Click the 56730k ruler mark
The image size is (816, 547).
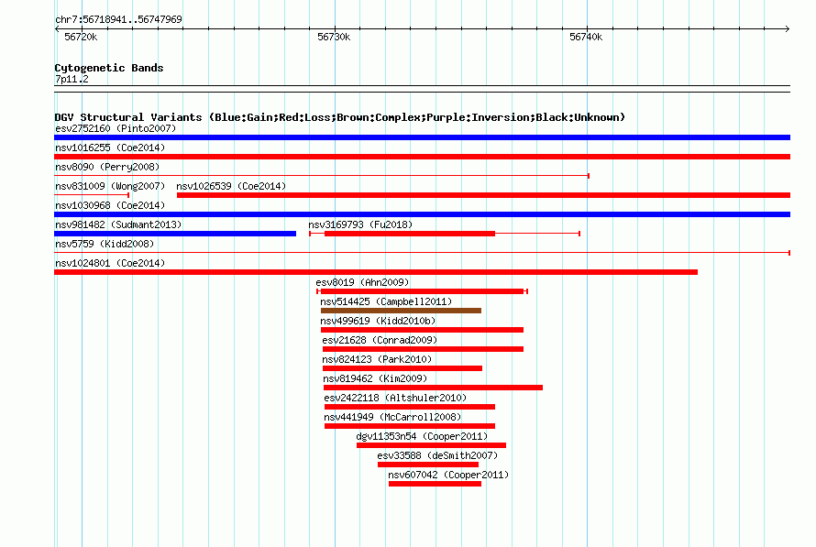pyautogui.click(x=334, y=37)
